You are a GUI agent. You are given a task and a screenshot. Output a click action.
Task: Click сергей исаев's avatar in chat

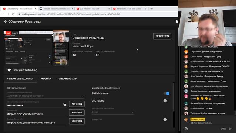pyautogui.click(x=186, y=86)
